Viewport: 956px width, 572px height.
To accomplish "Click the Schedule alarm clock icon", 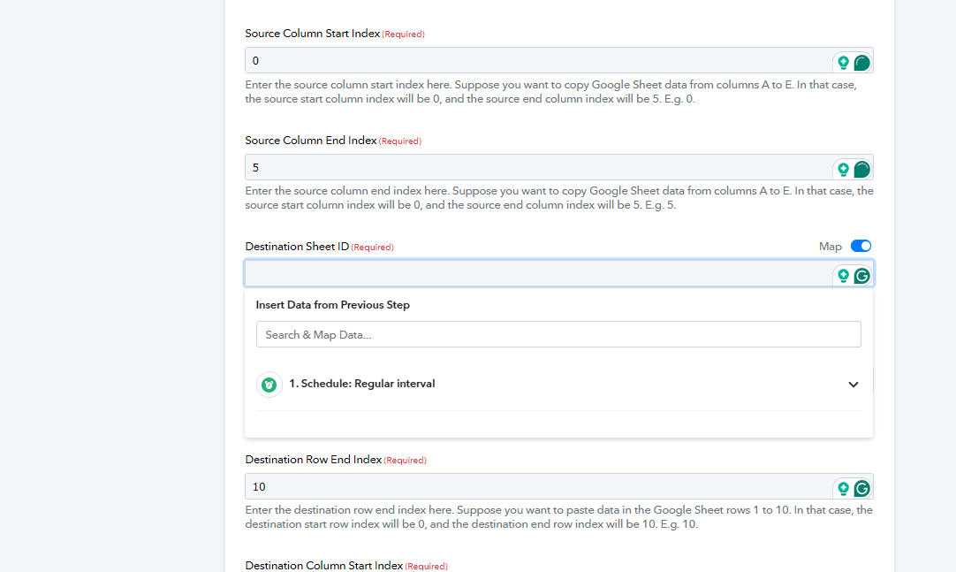I will point(269,385).
